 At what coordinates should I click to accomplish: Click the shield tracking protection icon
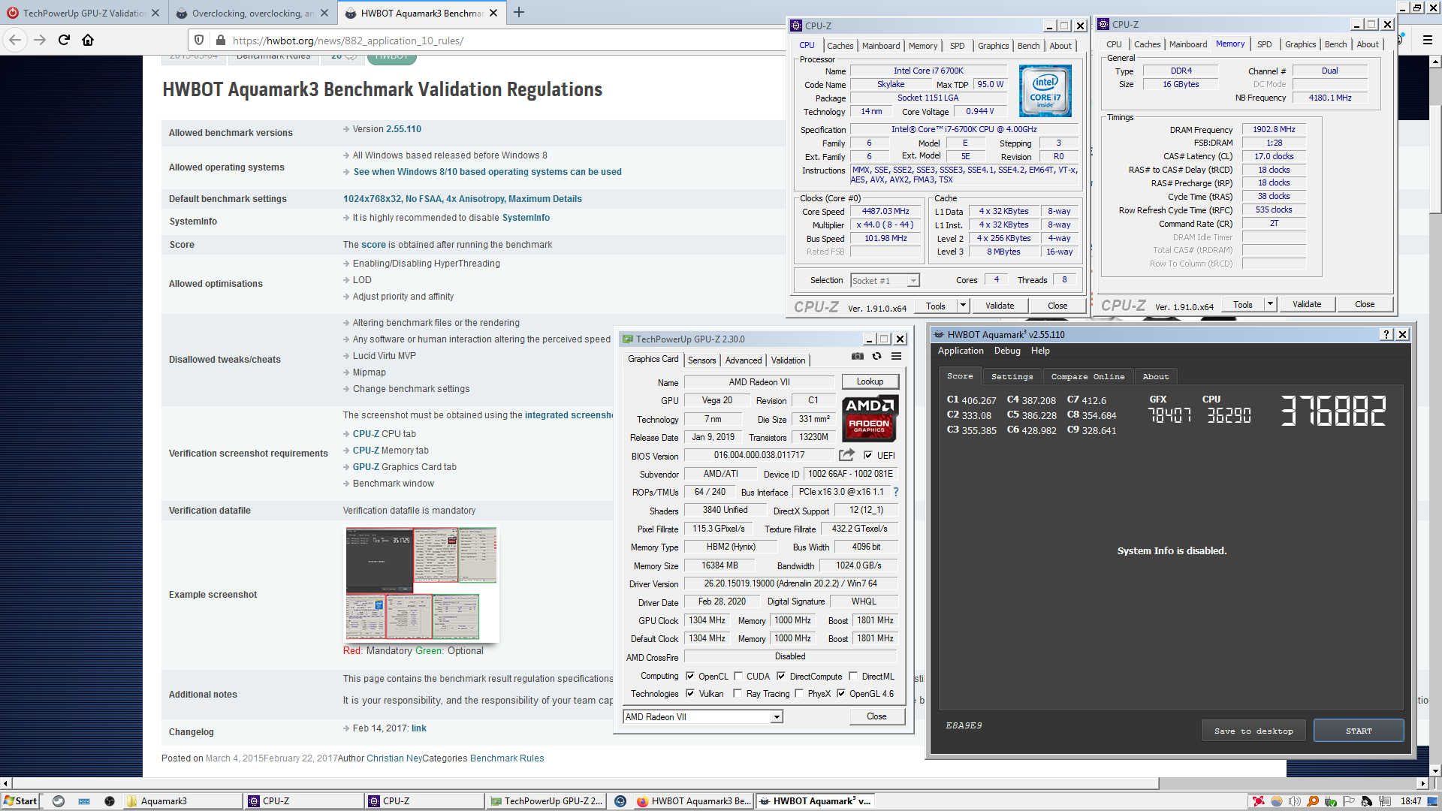pos(199,41)
